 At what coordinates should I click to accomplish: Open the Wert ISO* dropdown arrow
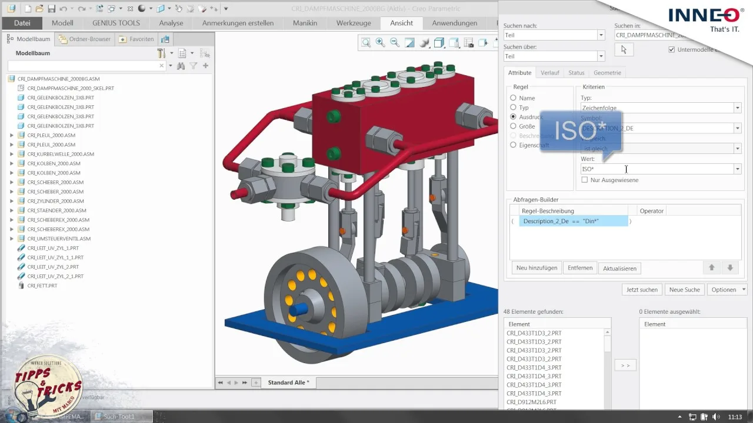click(737, 169)
